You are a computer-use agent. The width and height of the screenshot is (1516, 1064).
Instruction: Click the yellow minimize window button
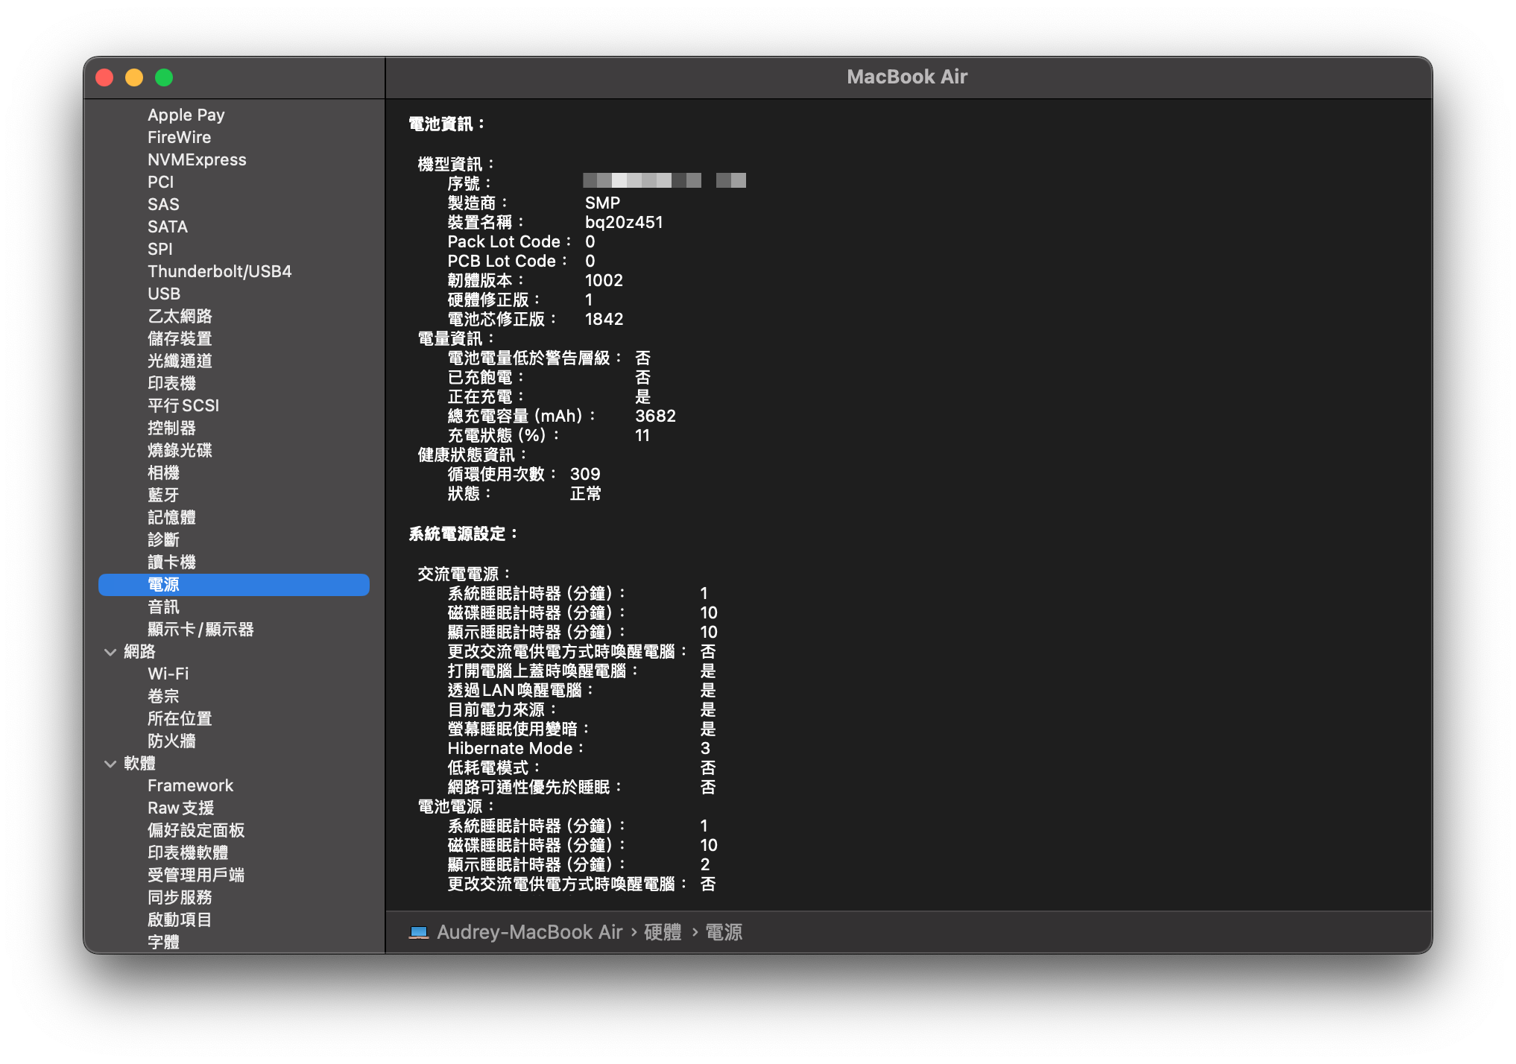(134, 77)
